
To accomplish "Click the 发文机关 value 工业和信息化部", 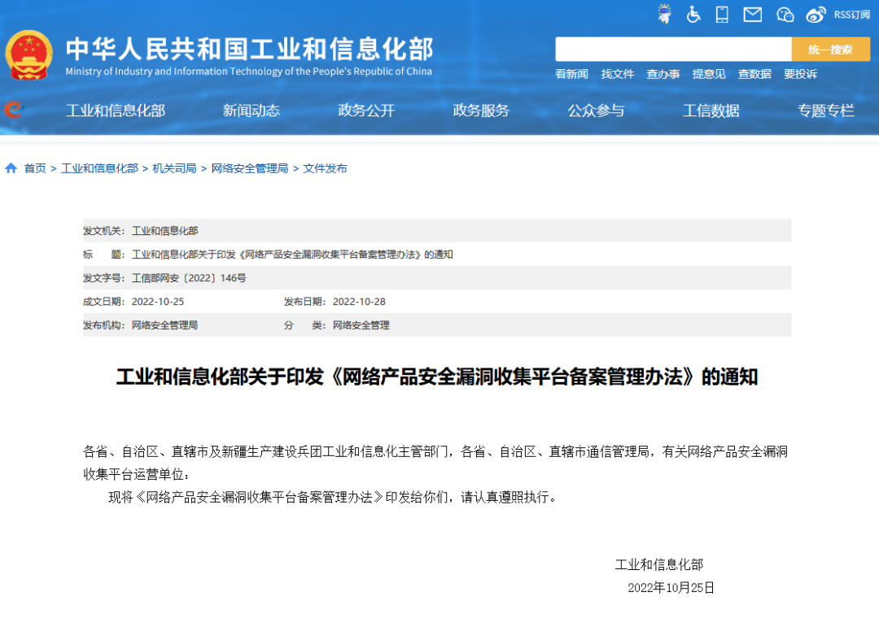I will pyautogui.click(x=164, y=231).
